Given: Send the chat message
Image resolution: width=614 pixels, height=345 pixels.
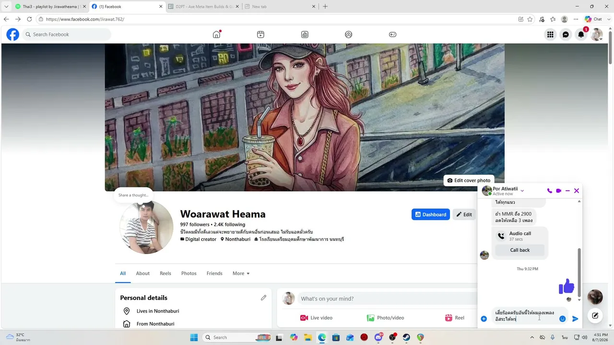Looking at the screenshot, I should [575, 319].
